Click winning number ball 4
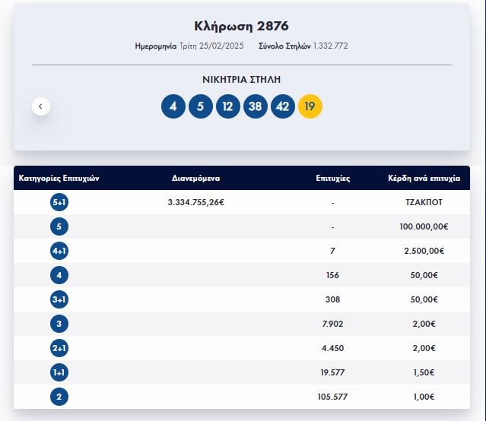The height and width of the screenshot is (421, 486). click(x=173, y=106)
